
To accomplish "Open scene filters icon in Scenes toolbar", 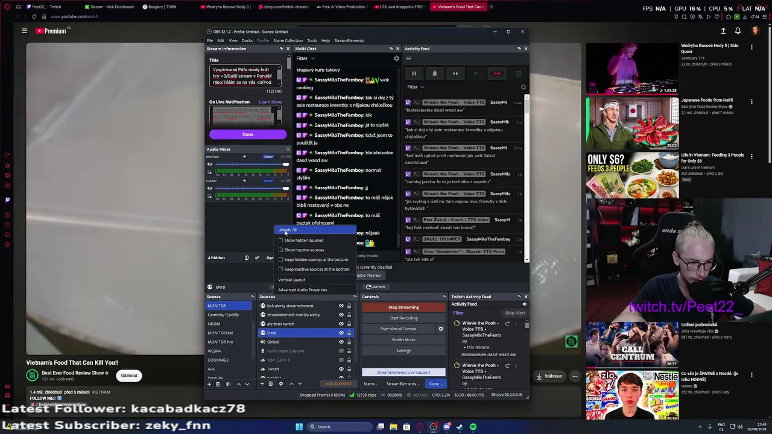I will pos(228,384).
